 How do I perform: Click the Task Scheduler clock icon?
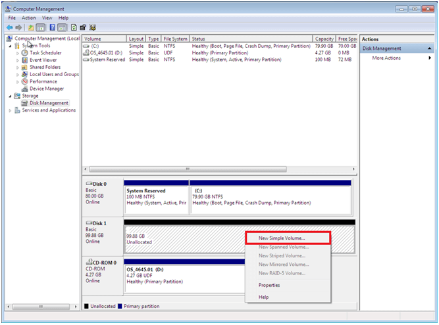[x=24, y=53]
